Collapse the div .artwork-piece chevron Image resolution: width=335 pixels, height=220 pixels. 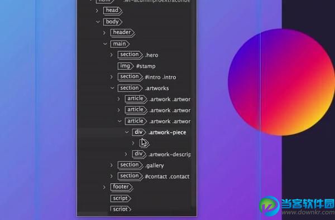click(127, 132)
